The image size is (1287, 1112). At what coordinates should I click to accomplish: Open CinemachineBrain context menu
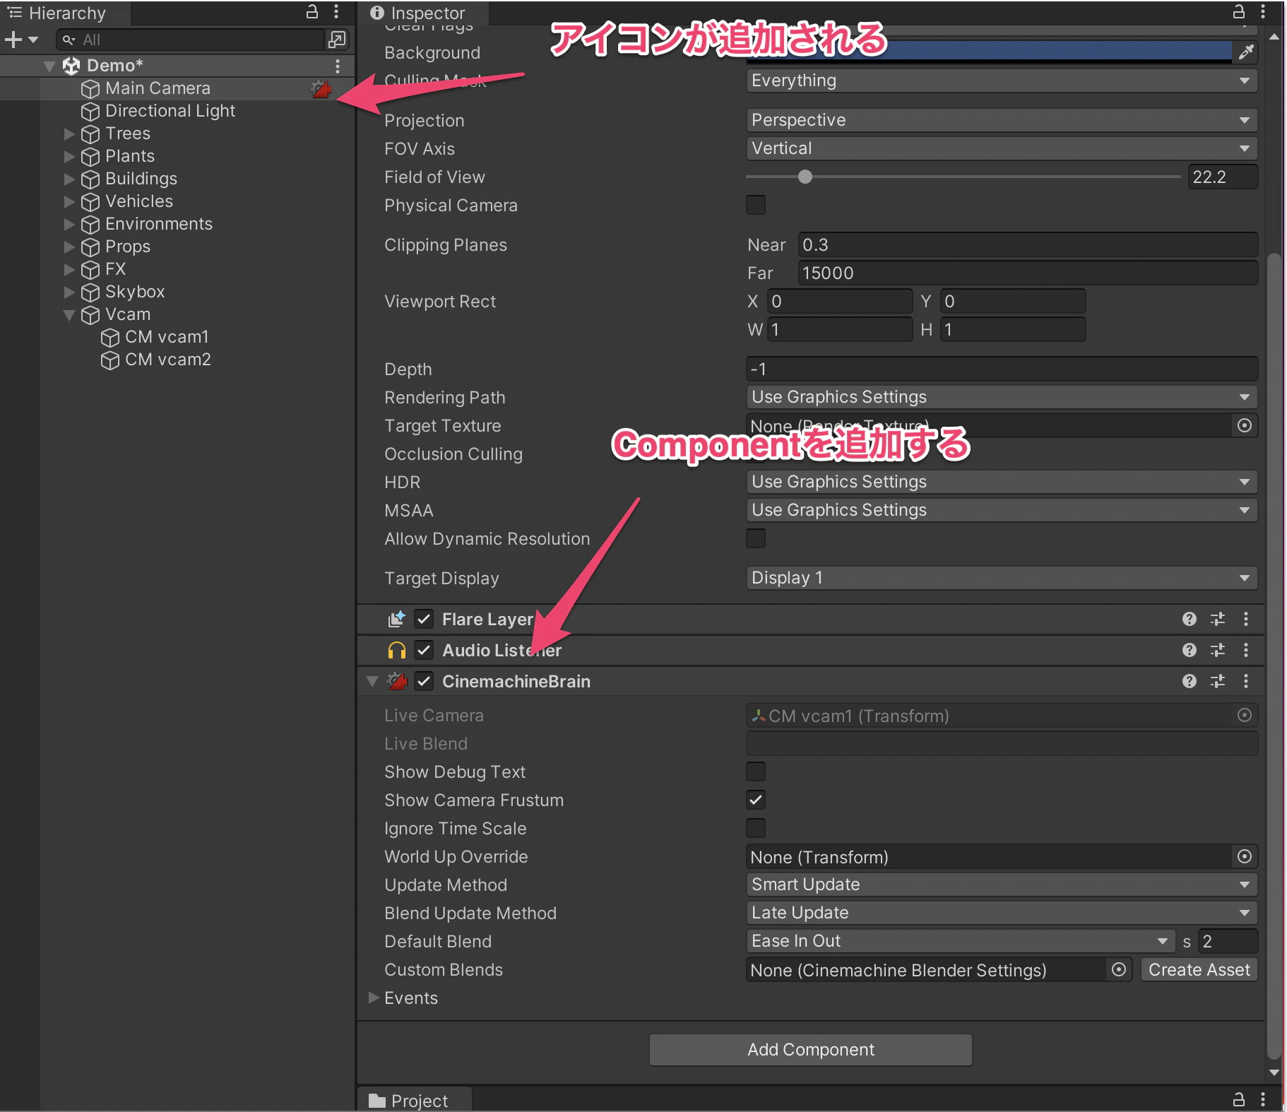[1246, 681]
